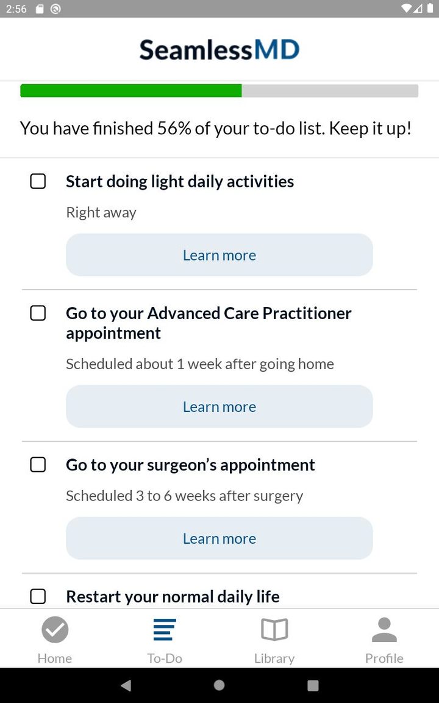Check 'Start doing light daily activities' box

click(38, 181)
